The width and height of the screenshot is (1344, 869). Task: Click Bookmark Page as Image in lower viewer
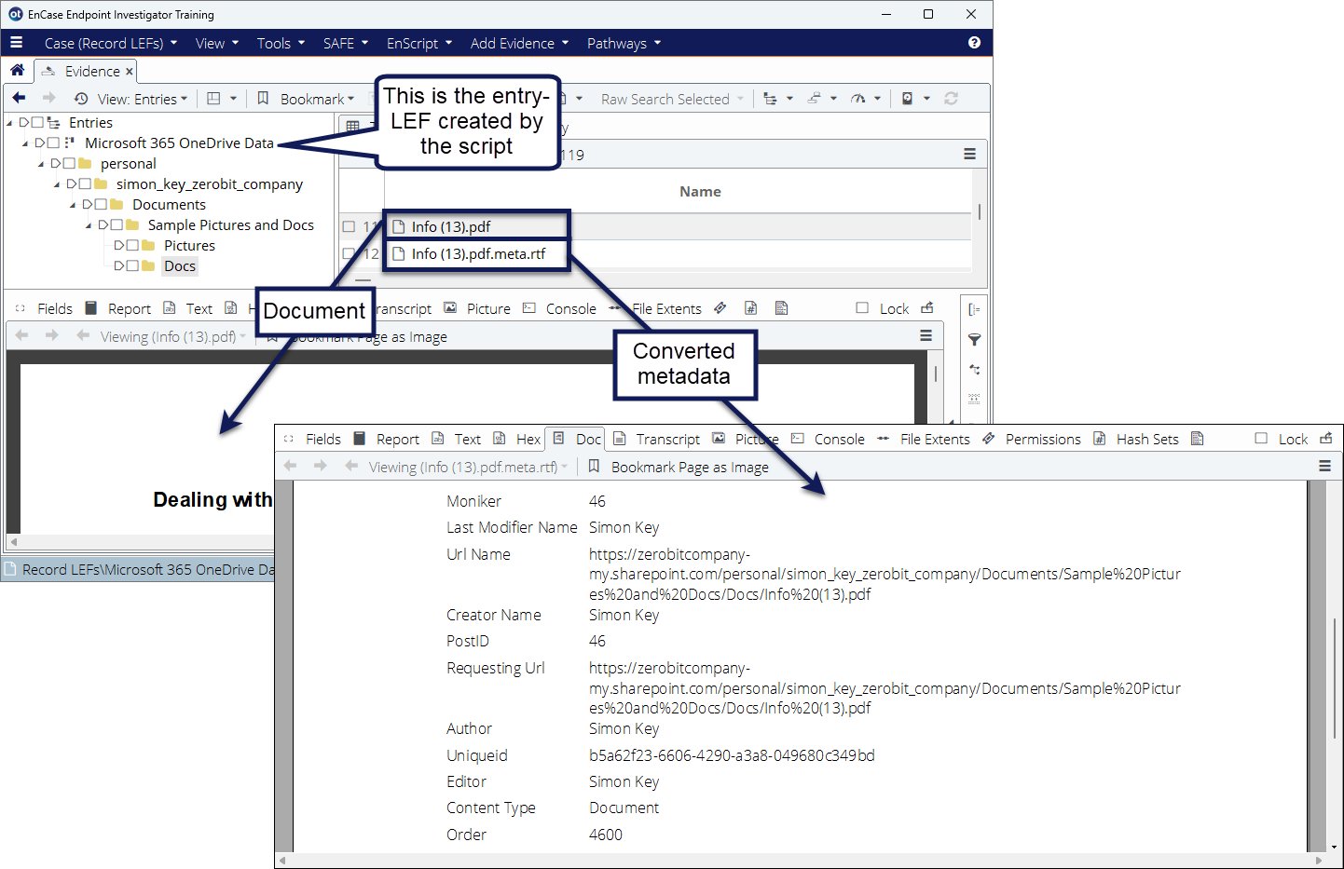click(679, 467)
